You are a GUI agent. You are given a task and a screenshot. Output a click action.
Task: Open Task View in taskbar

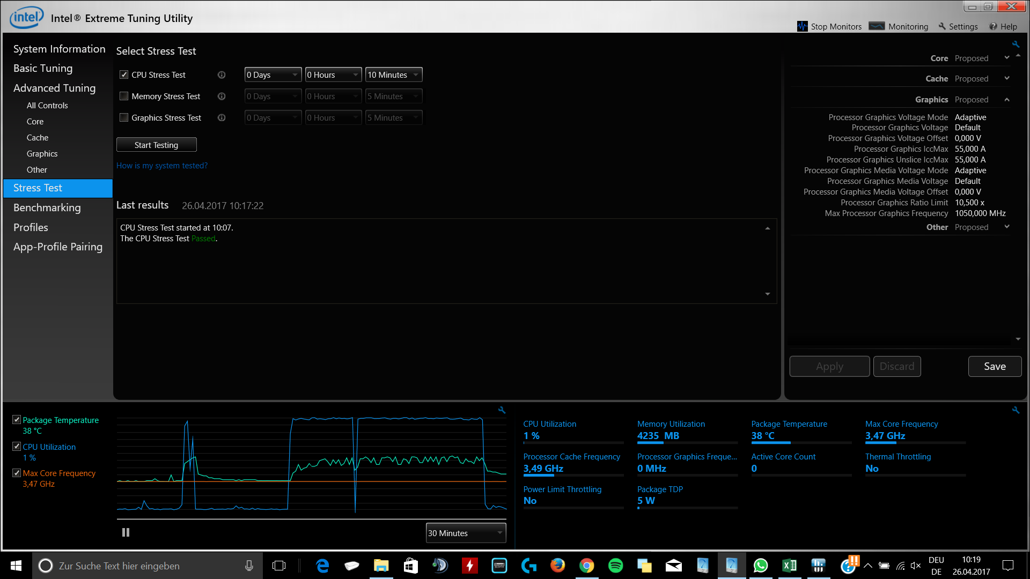279,566
